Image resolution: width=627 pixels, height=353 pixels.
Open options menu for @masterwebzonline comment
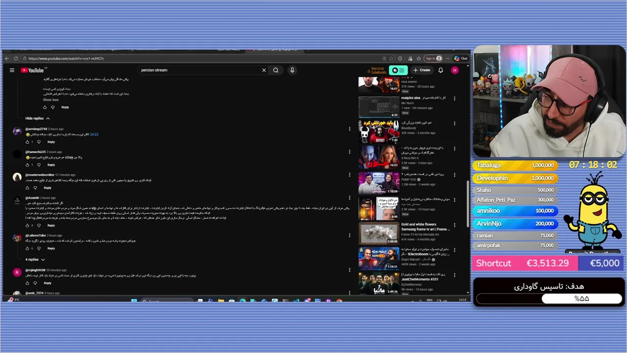pyautogui.click(x=350, y=175)
